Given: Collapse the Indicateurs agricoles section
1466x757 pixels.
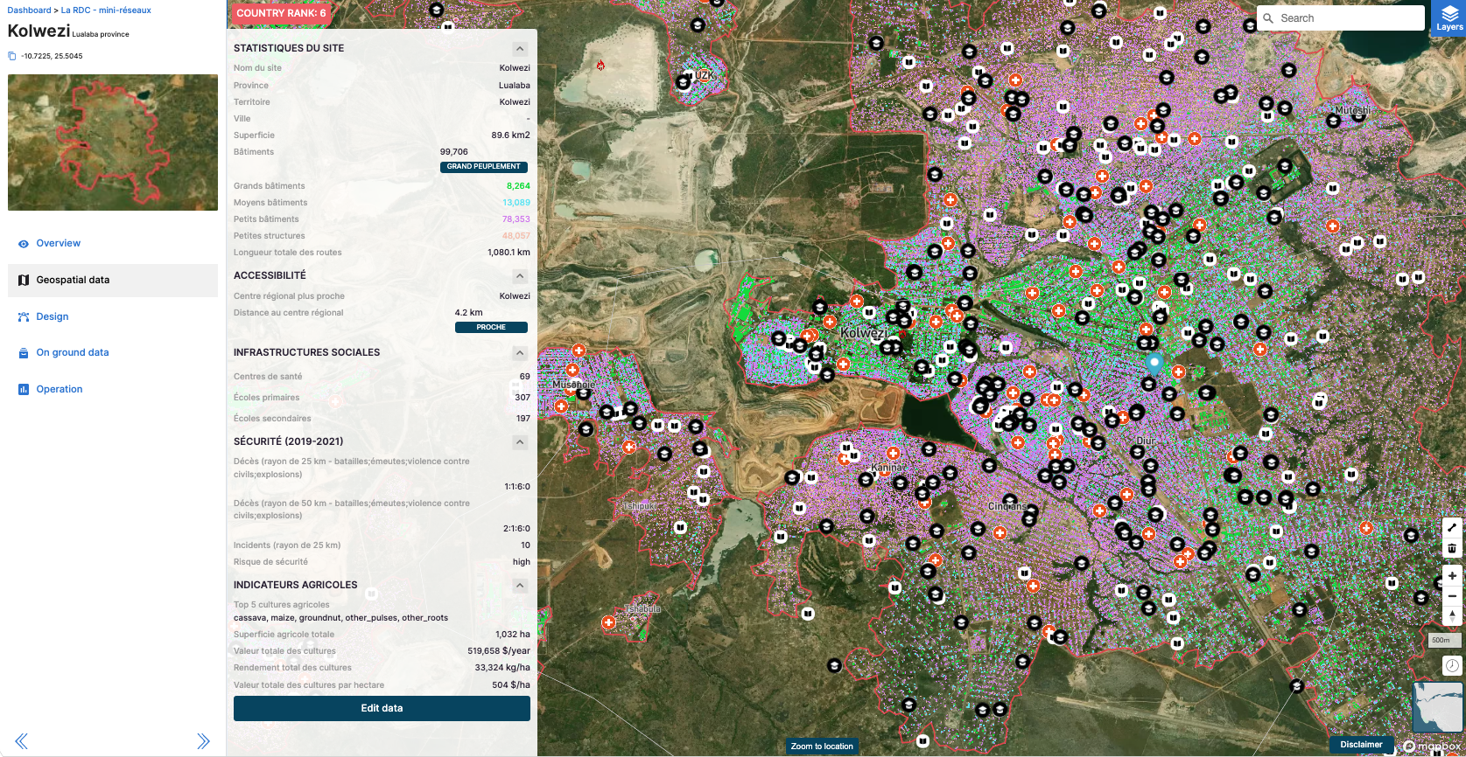Looking at the screenshot, I should click(x=520, y=586).
